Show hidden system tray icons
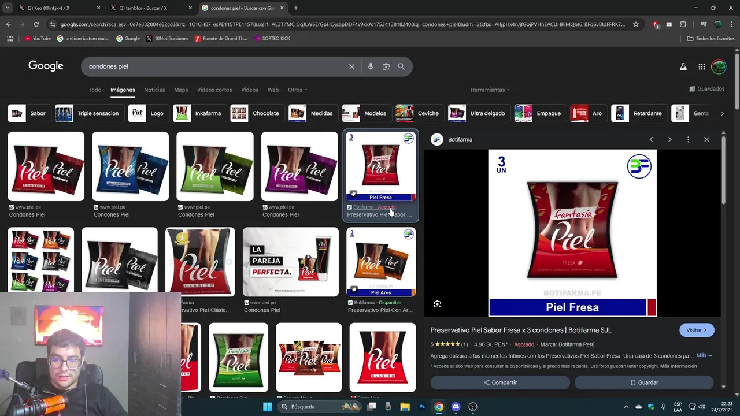The width and height of the screenshot is (740, 416). (x=626, y=407)
